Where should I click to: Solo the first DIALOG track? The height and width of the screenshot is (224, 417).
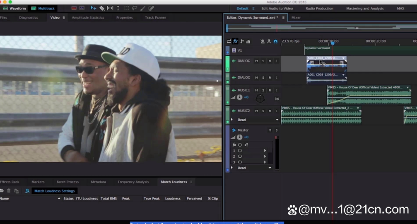[x=263, y=61]
